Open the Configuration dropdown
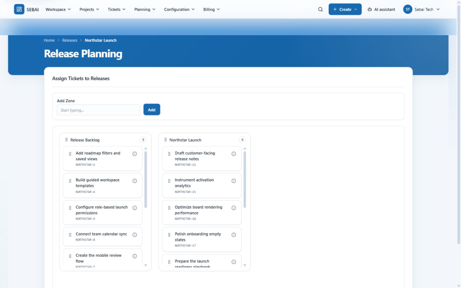 [179, 9]
